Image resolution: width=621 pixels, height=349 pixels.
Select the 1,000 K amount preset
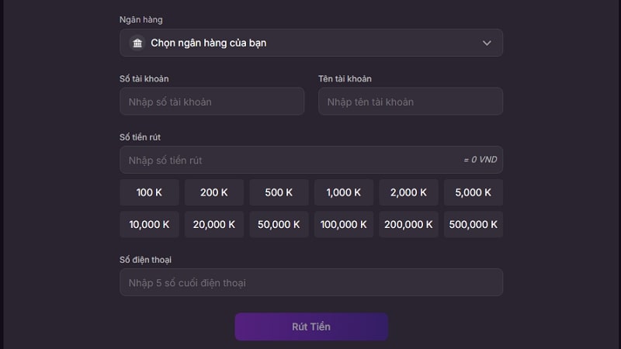click(344, 192)
